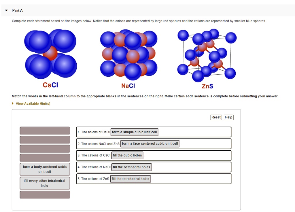The height and width of the screenshot is (212, 295).
Task: Select the 'fill every other tetrahedral hole' tile
Action: tap(45, 183)
